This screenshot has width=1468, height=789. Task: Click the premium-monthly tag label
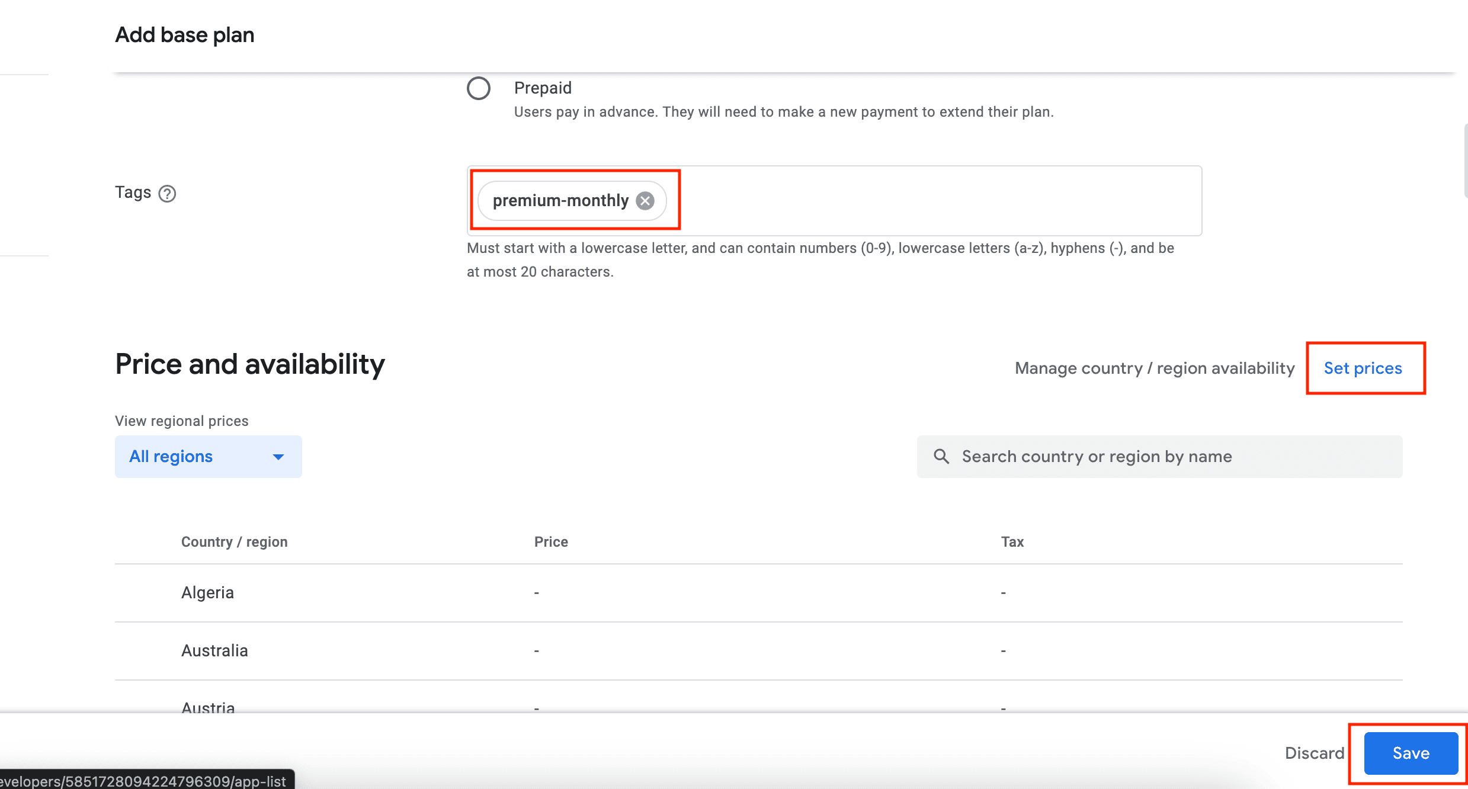pyautogui.click(x=560, y=201)
